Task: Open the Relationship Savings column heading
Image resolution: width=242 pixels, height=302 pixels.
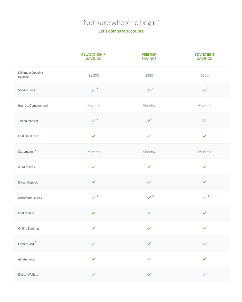Action: click(x=93, y=57)
